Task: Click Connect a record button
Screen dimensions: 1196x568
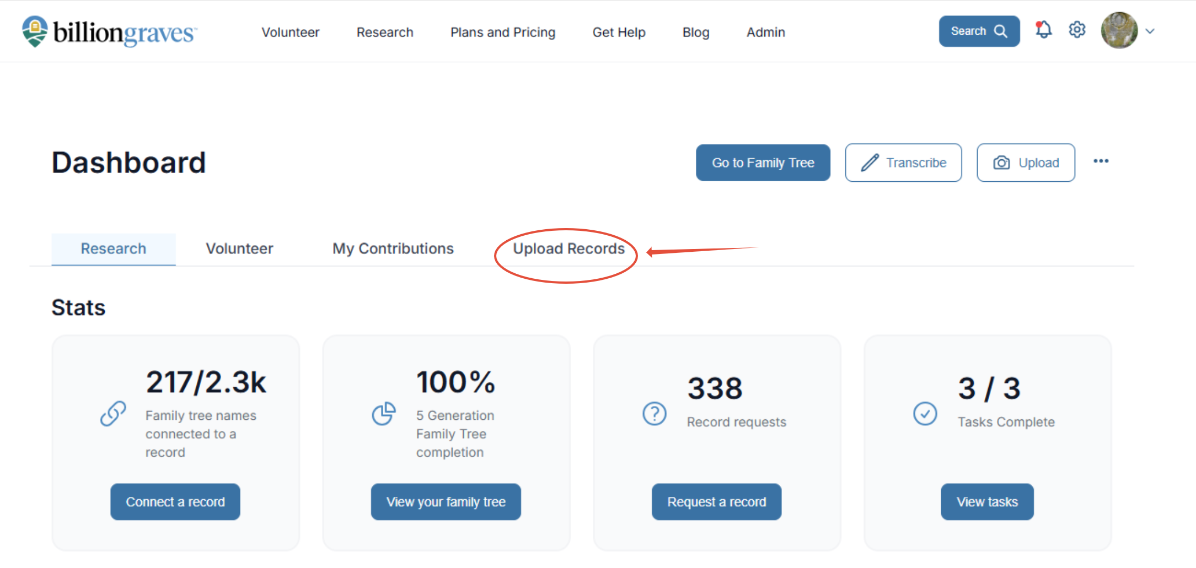Action: (x=175, y=502)
